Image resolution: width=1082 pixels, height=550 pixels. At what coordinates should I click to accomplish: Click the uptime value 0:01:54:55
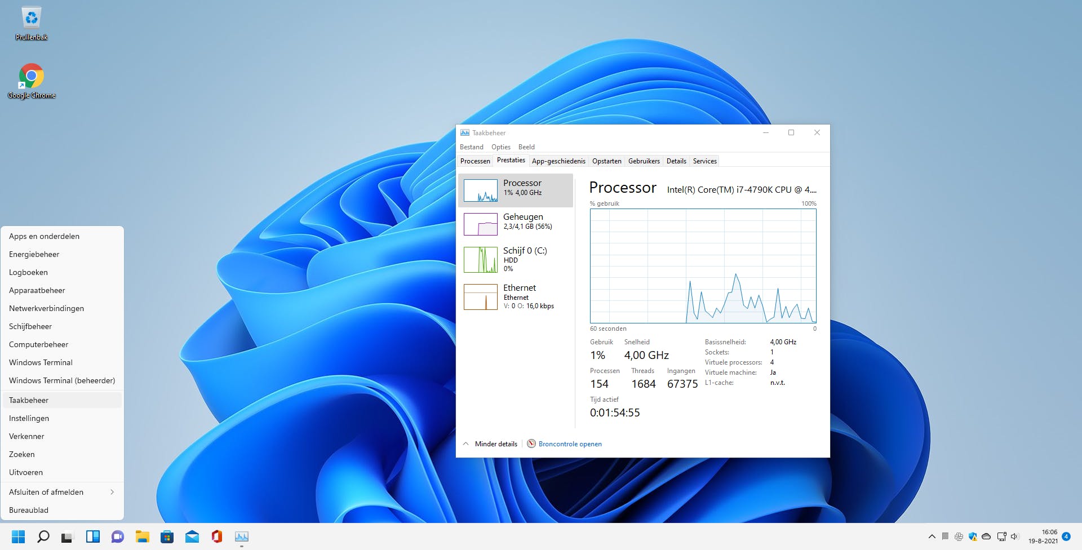click(615, 413)
